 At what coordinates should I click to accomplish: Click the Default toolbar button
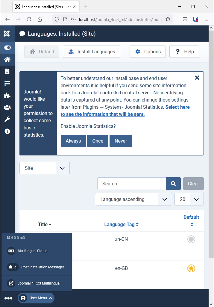point(42,52)
